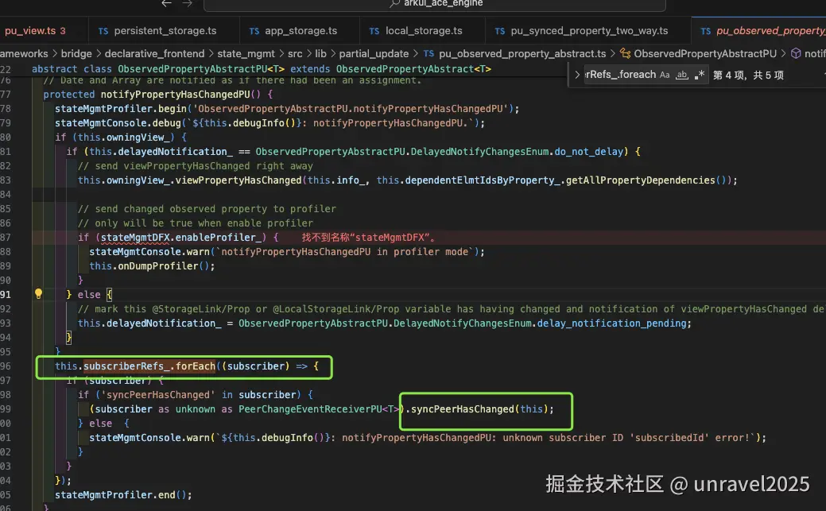The height and width of the screenshot is (511, 826).
Task: Click sticky header "abstract class ObservedPropertyAbstractPU<T>" line
Action: 262,69
